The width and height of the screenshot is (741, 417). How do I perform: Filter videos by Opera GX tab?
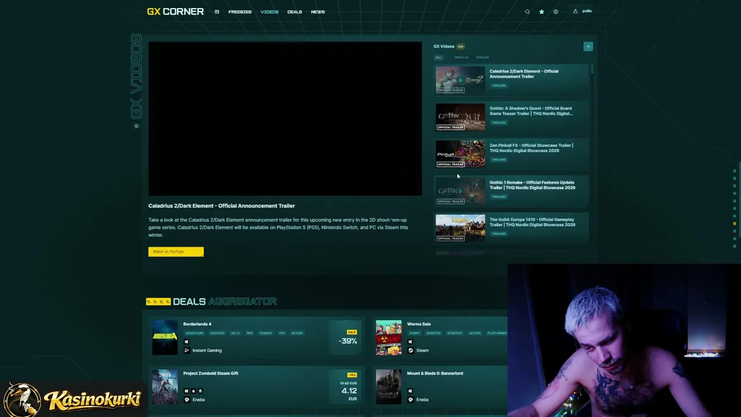pyautogui.click(x=461, y=57)
